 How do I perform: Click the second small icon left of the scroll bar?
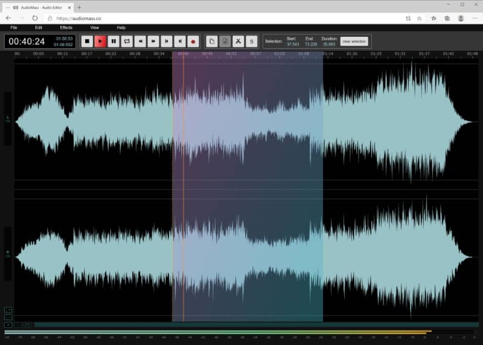pos(18,325)
